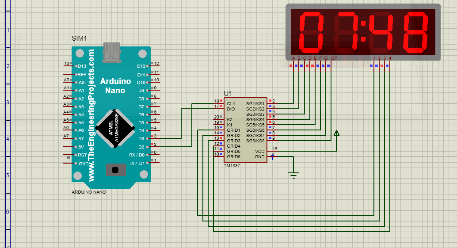Click the SG2/KS2 pin on TM1637
The height and width of the screenshot is (248, 457).
click(x=255, y=109)
